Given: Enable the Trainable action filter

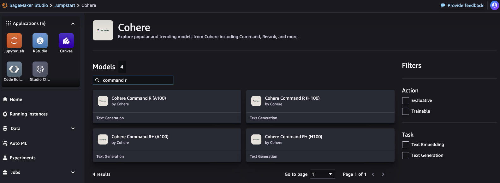Looking at the screenshot, I should click(x=406, y=111).
